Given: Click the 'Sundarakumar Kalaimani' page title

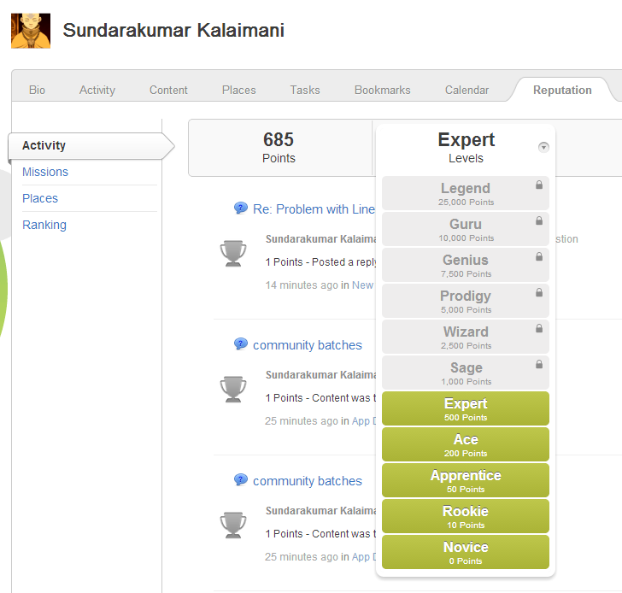Looking at the screenshot, I should [x=173, y=31].
